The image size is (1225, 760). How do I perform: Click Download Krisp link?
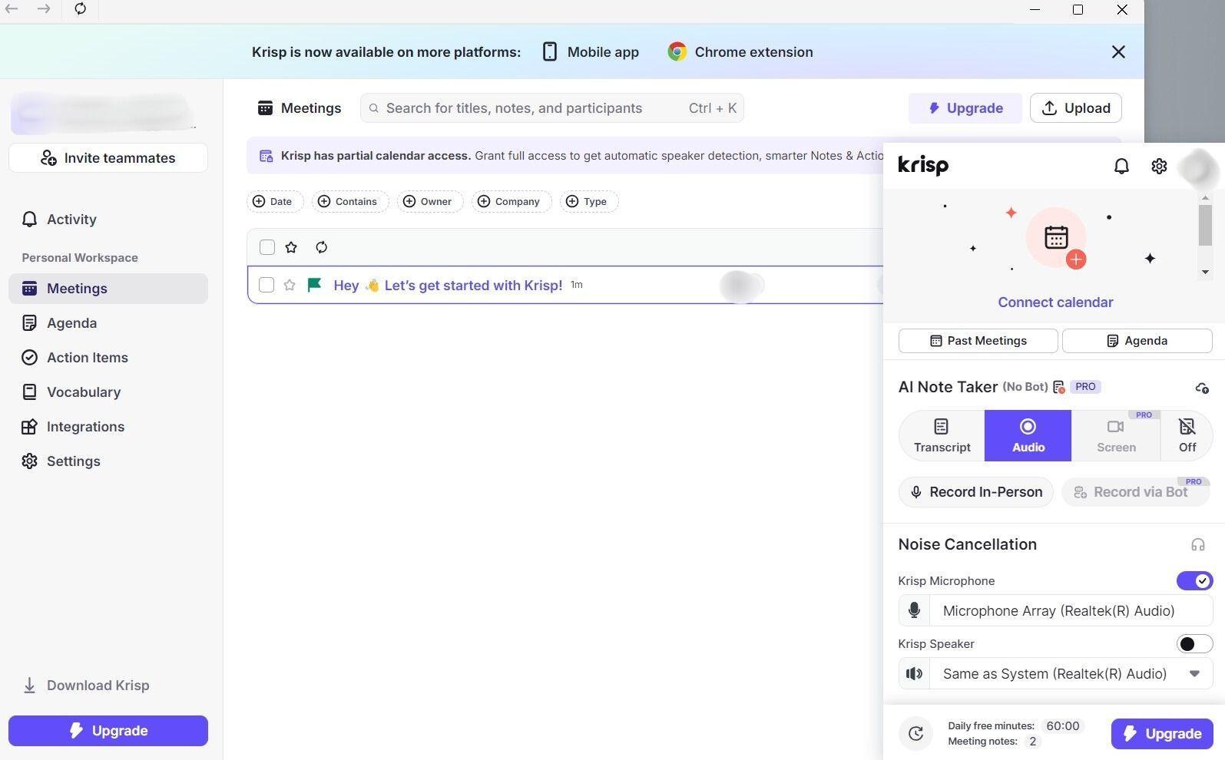coord(86,686)
